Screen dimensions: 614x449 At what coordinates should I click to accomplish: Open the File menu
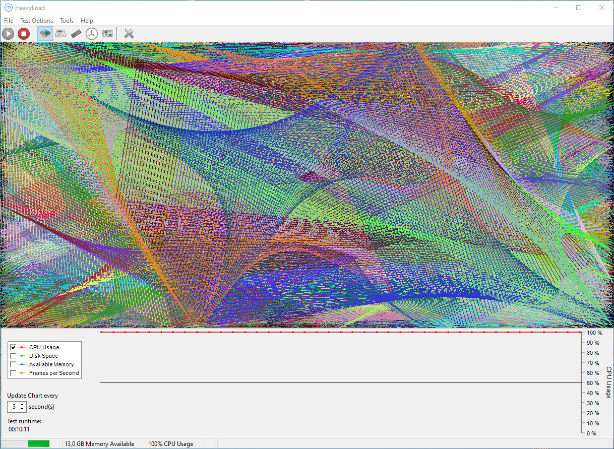coord(9,21)
